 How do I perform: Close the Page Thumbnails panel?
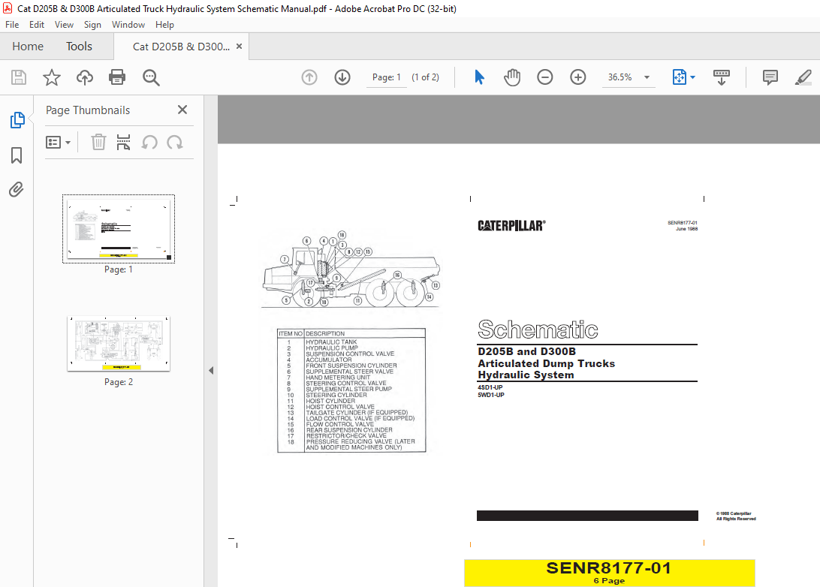pyautogui.click(x=182, y=110)
